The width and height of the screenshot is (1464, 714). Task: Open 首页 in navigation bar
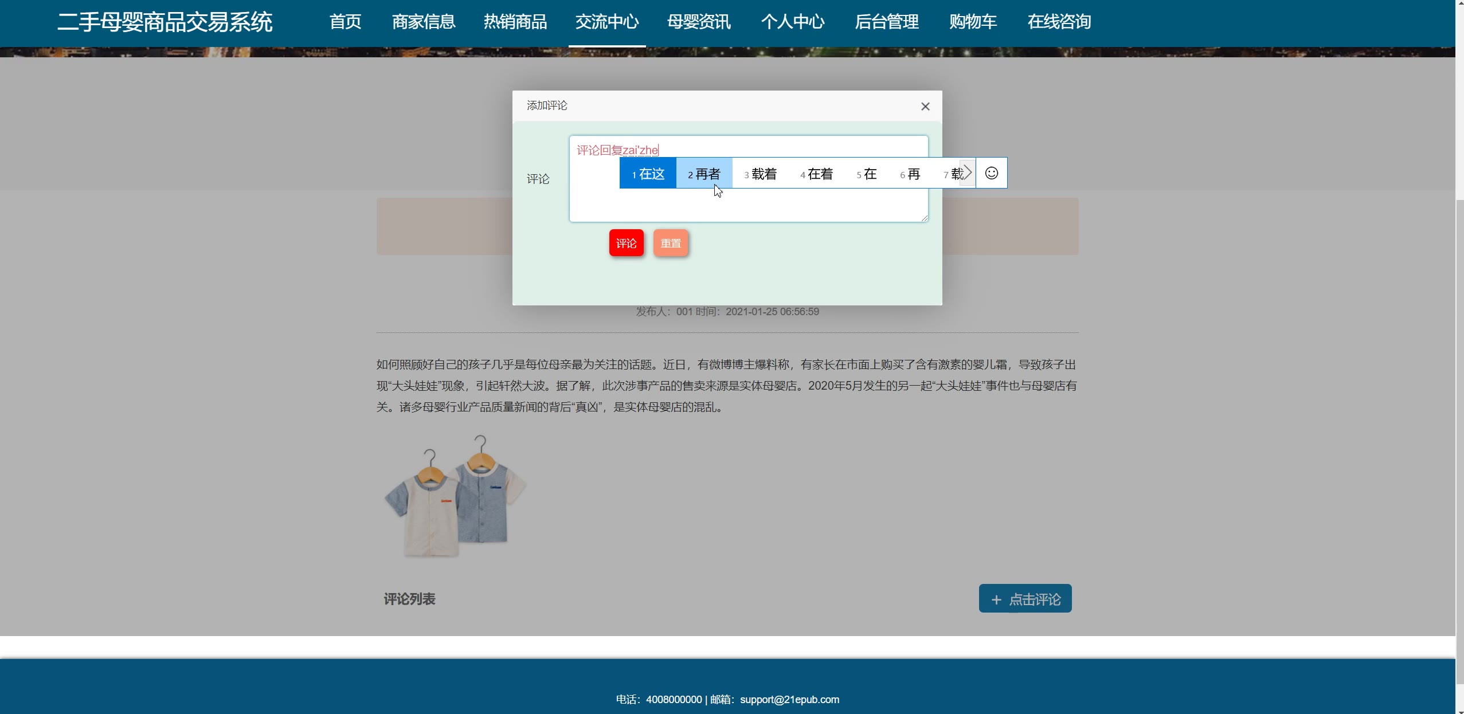[345, 22]
